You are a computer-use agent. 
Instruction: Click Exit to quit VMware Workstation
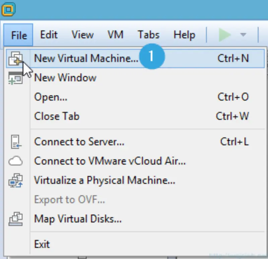pos(42,244)
